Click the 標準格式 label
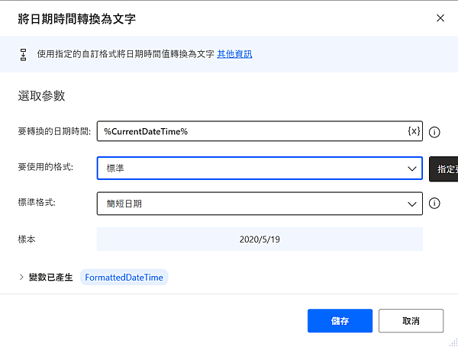Image resolution: width=458 pixels, height=347 pixels. [37, 203]
